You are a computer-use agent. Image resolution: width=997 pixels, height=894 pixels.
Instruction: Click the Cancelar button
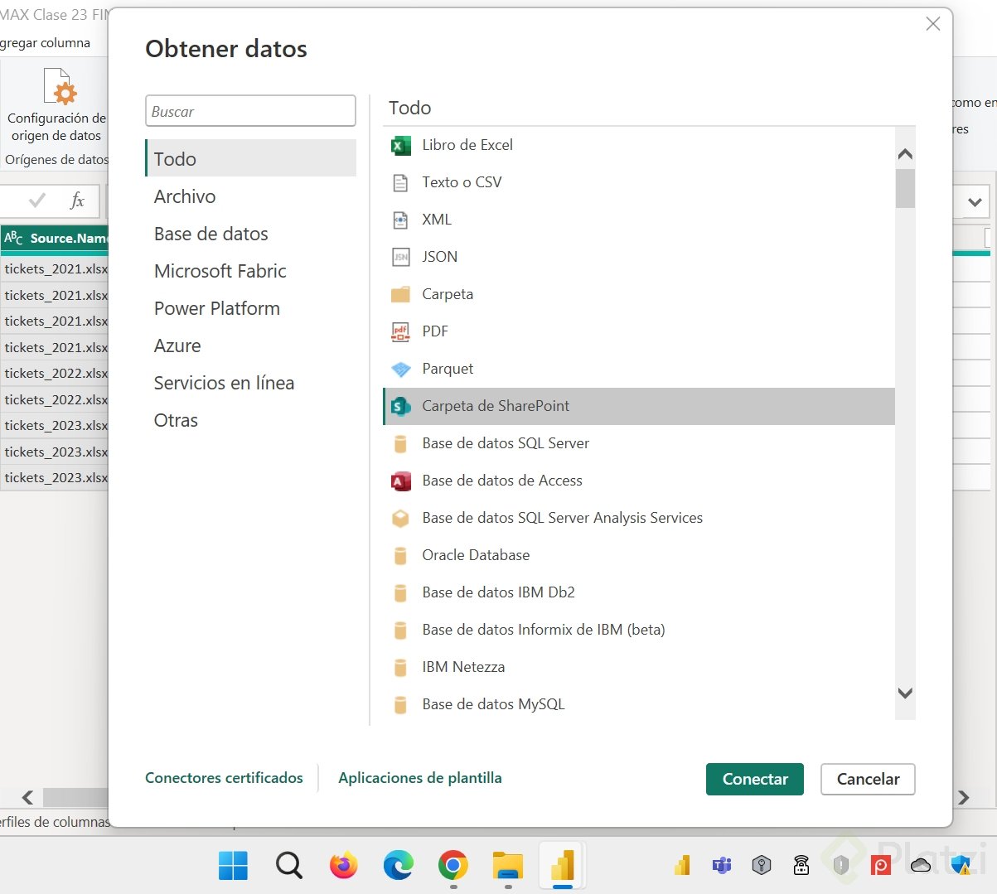point(868,779)
